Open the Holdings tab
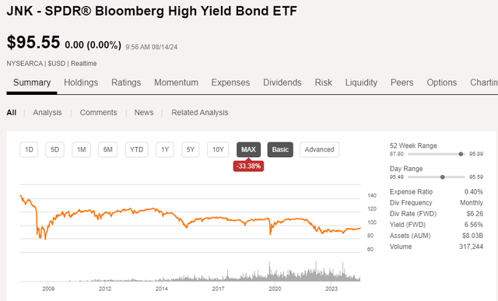The height and width of the screenshot is (301, 498). coord(81,82)
